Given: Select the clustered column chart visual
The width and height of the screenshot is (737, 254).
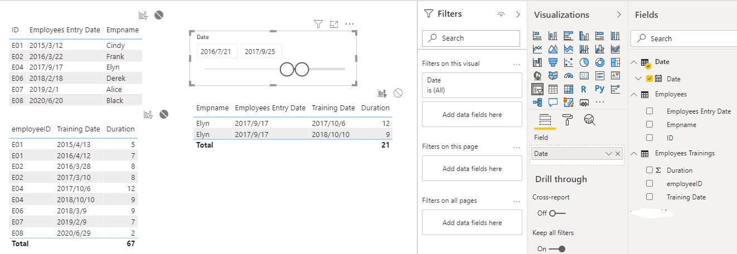Looking at the screenshot, I should [584, 36].
